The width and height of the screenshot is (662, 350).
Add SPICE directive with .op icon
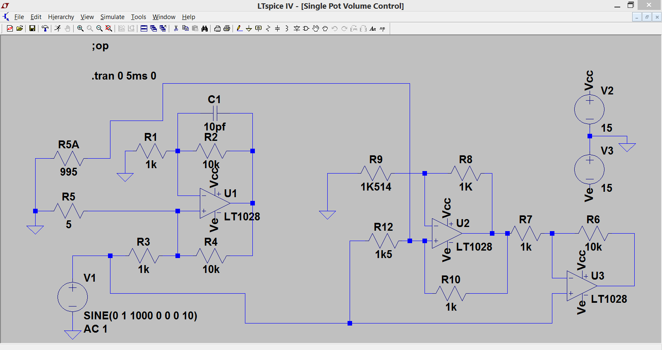pyautogui.click(x=382, y=29)
